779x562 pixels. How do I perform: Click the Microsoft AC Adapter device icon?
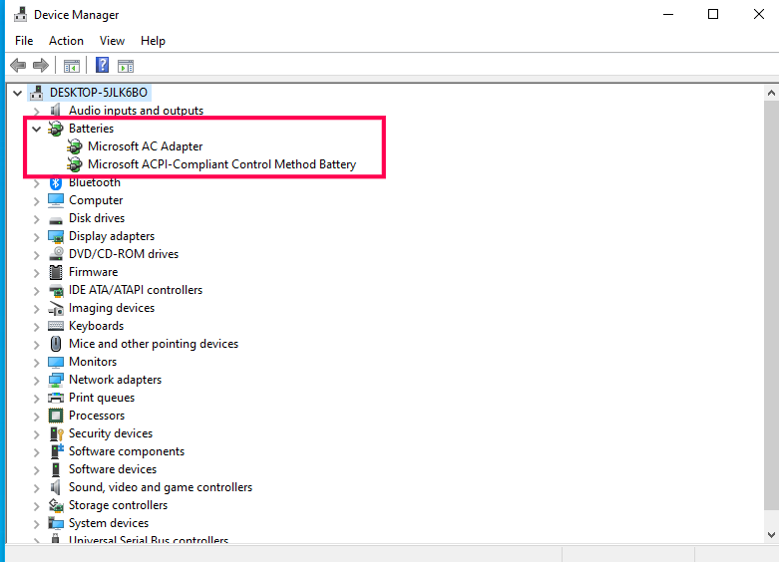(x=75, y=145)
